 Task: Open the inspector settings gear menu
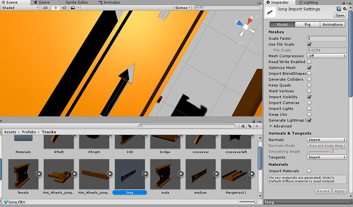point(345,9)
